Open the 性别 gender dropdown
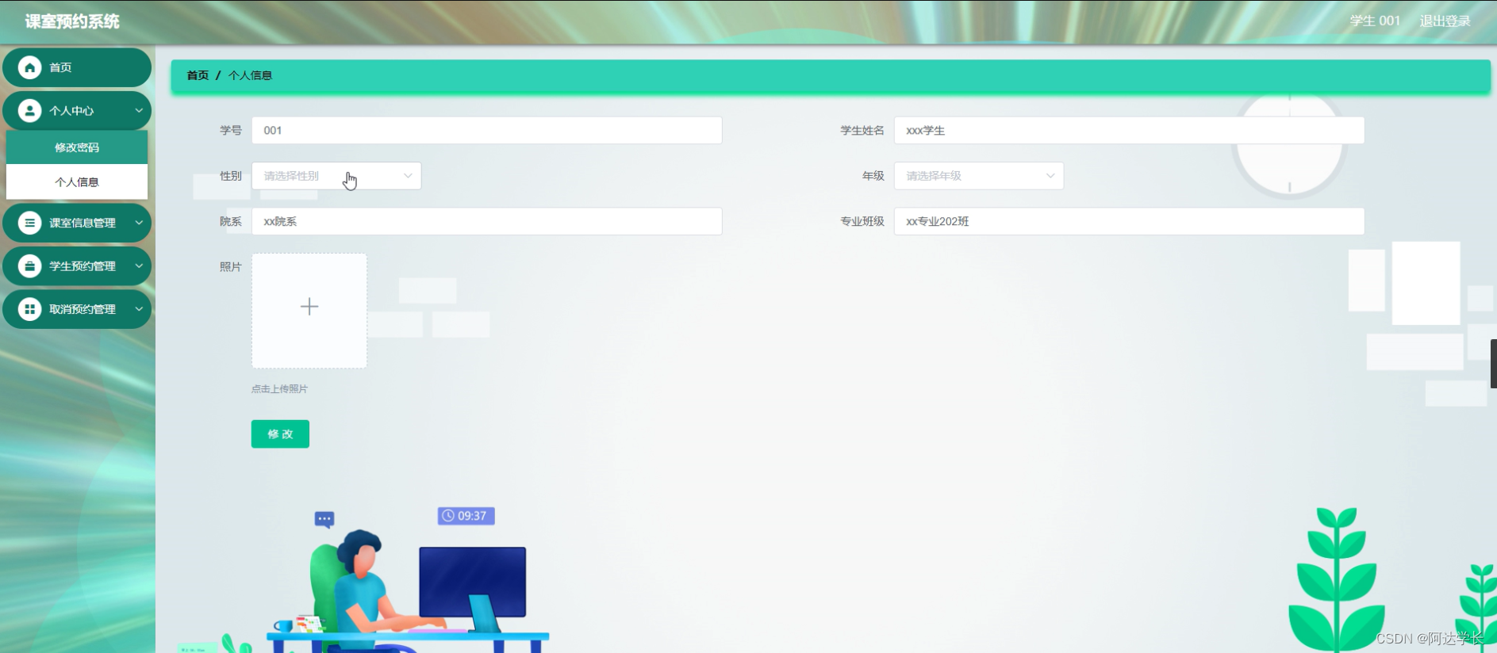This screenshot has width=1497, height=653. click(x=336, y=176)
